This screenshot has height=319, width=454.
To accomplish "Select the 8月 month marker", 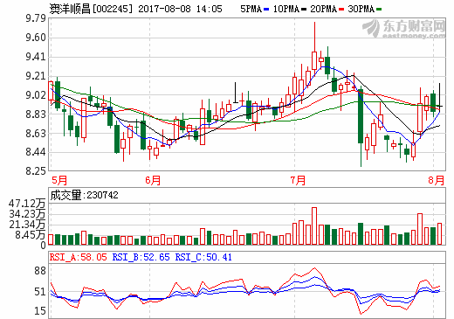I will pos(437,180).
